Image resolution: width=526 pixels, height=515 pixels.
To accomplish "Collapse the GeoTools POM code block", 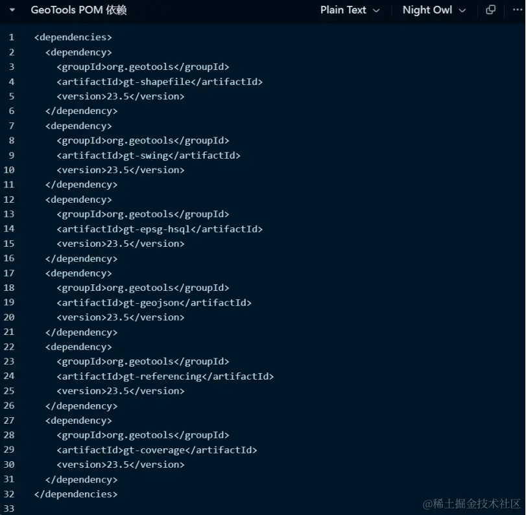I will [12, 10].
